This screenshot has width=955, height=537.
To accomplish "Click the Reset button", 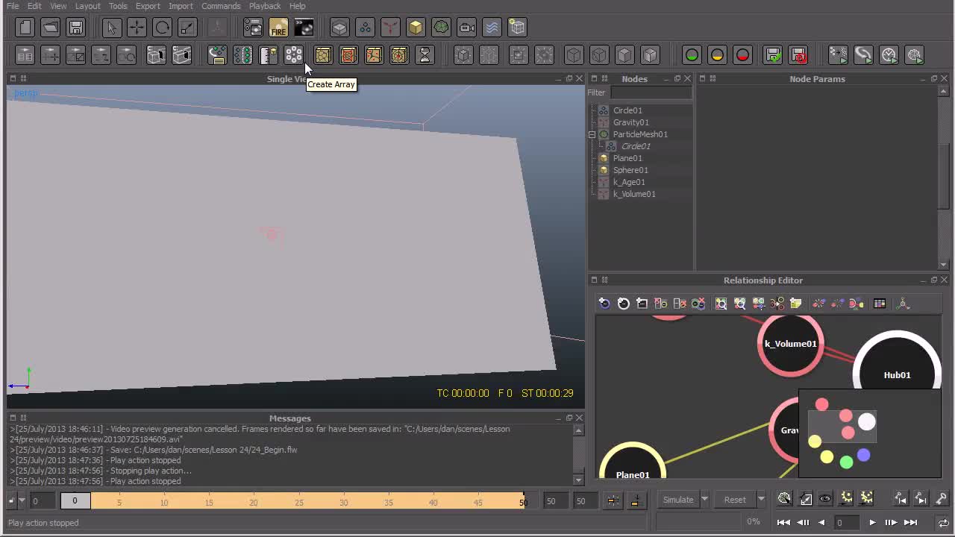I will point(734,500).
